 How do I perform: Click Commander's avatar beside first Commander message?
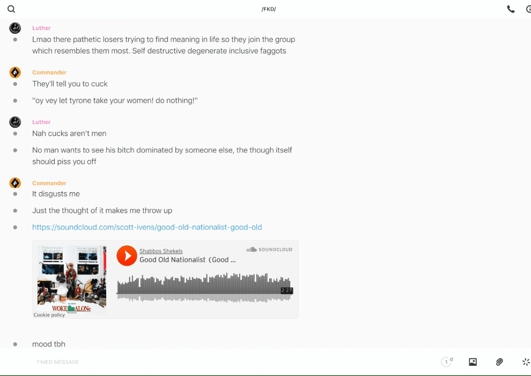point(15,73)
